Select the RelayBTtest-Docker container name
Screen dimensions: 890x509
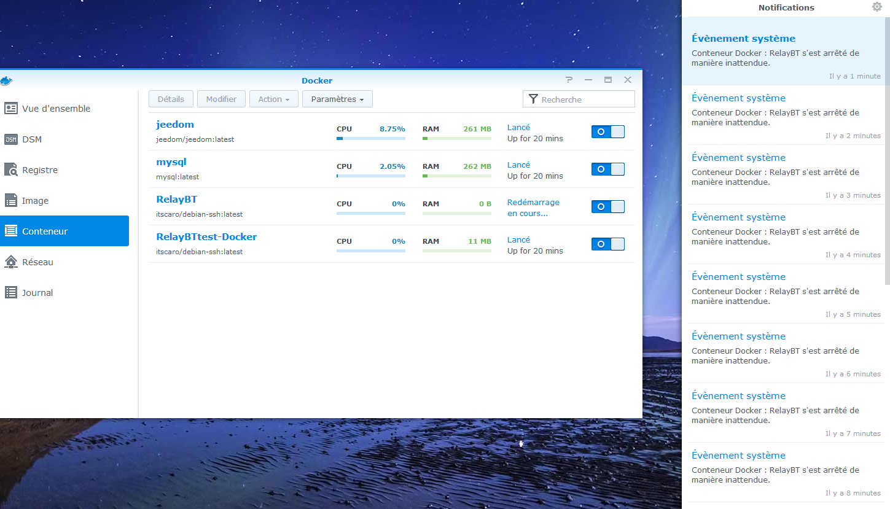206,237
